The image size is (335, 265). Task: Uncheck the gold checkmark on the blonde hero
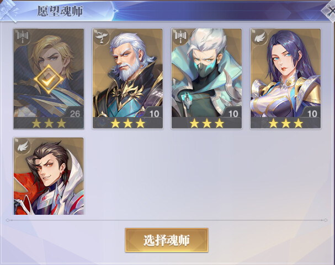coord(49,79)
